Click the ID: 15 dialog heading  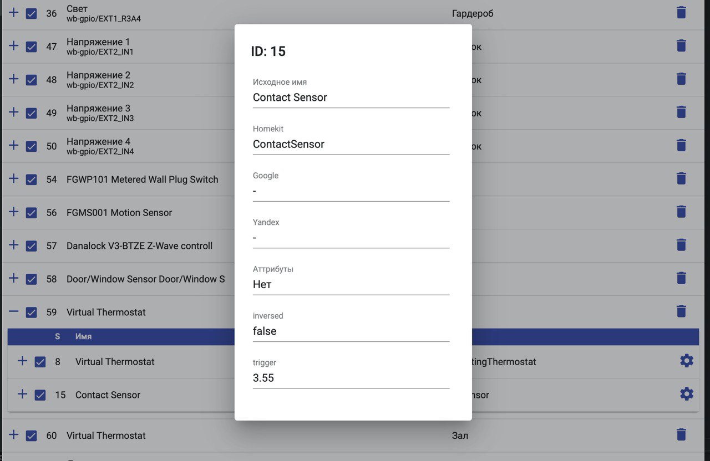point(268,52)
